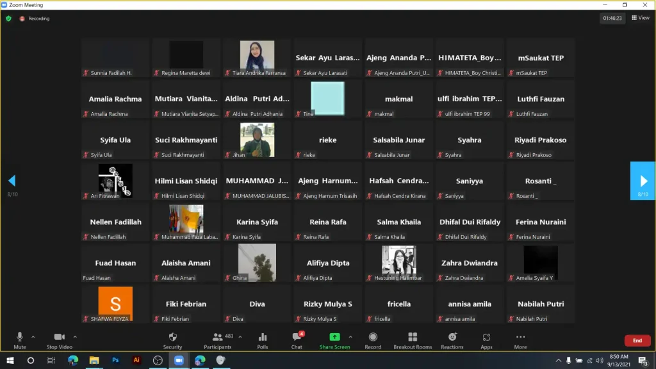Screen dimensions: 656x369
Task: Click Ari Fitrawan's tile
Action: [x=115, y=181]
